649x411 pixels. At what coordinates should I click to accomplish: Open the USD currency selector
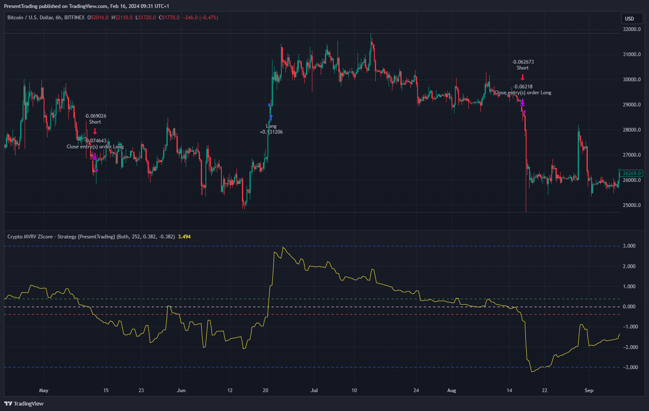632,18
